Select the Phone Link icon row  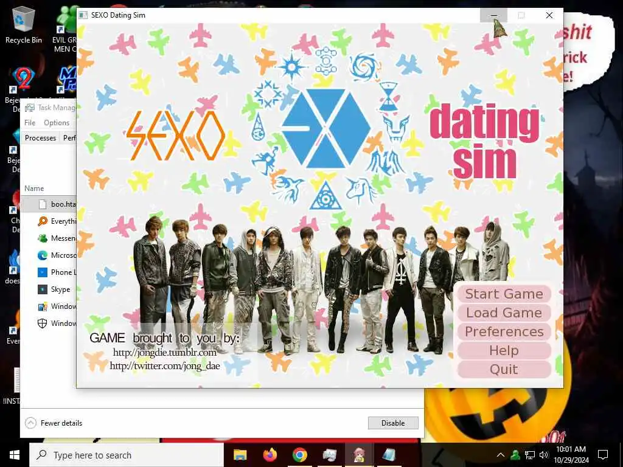coord(42,272)
